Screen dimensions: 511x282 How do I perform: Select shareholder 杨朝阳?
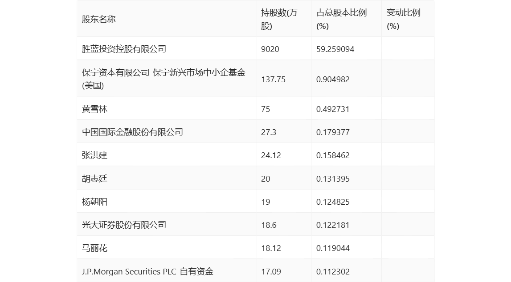click(95, 202)
